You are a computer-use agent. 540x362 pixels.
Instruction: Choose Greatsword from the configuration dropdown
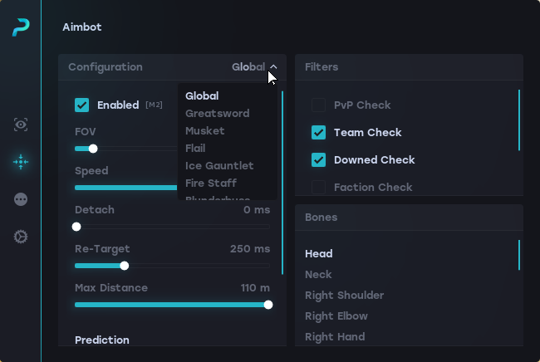point(218,113)
